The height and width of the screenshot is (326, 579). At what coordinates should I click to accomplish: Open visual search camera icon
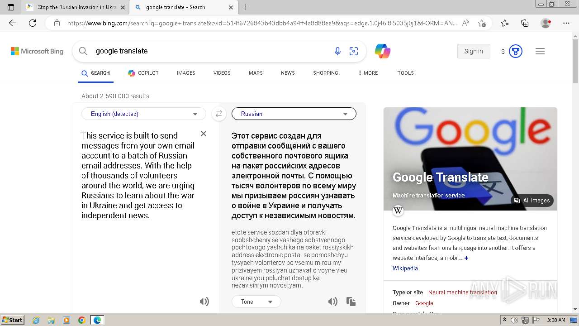click(x=354, y=51)
